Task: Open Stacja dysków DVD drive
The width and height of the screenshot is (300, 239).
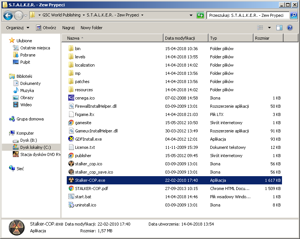Action: [x=36, y=154]
